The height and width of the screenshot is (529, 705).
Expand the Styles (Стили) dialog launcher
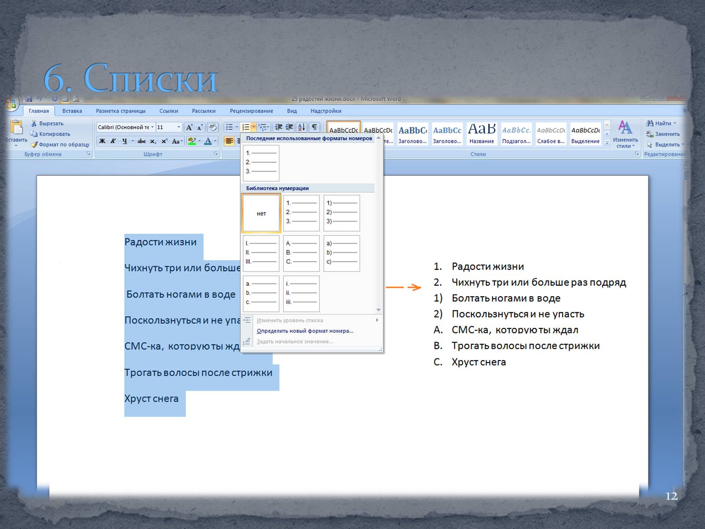(637, 154)
